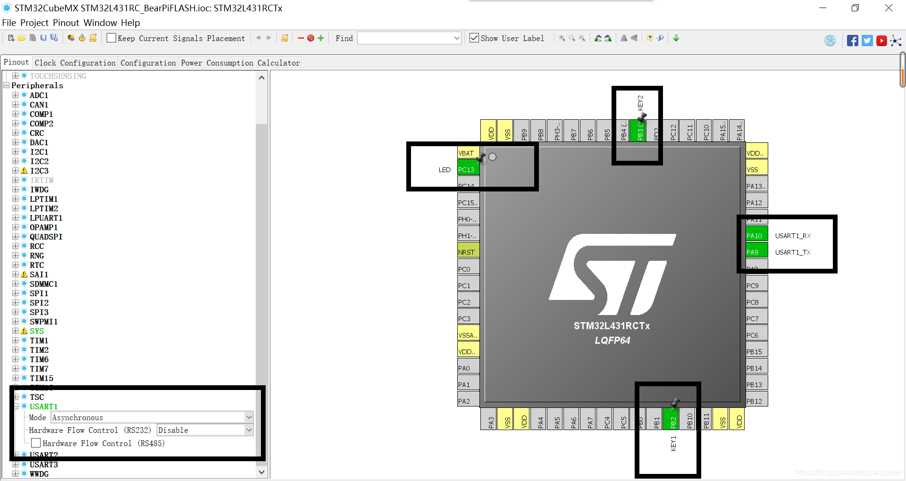Click the Open Project folder icon
Viewport: 906px width, 481px height.
point(22,38)
